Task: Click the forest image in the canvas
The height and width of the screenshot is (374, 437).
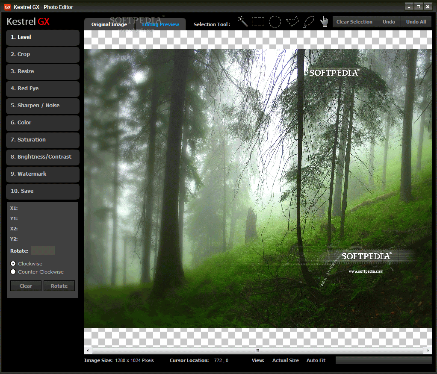Action: pos(258,188)
